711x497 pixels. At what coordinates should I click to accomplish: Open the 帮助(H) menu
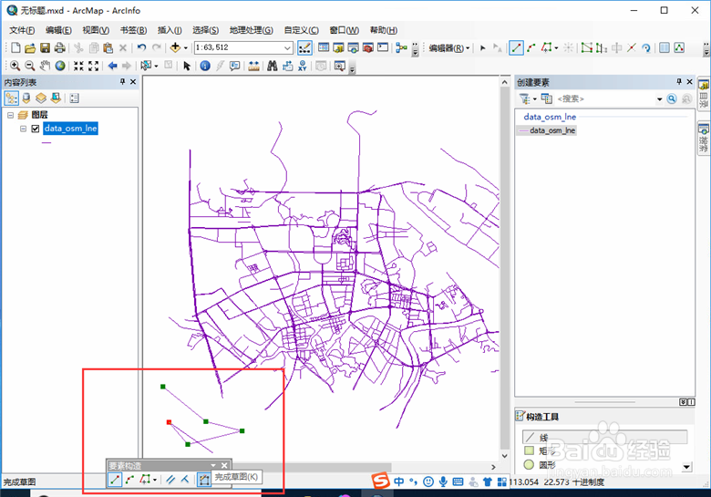click(384, 30)
